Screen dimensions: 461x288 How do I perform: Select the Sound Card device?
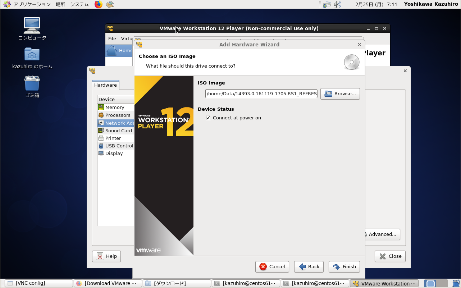pos(118,131)
